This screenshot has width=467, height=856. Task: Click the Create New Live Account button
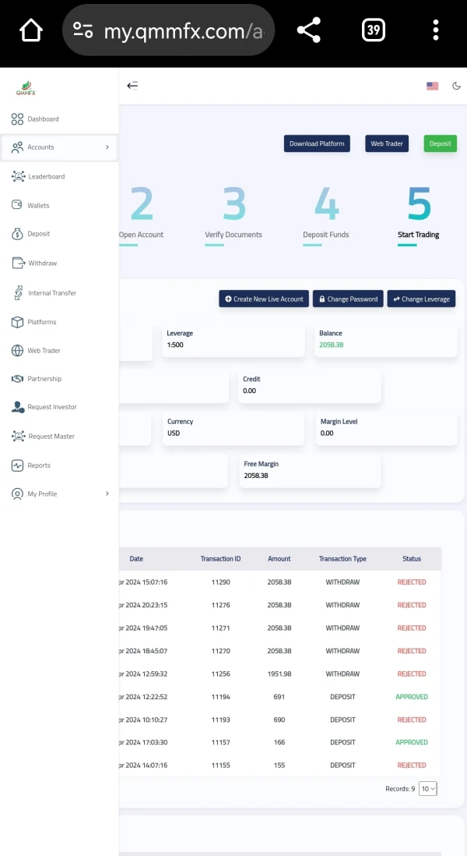click(x=263, y=299)
